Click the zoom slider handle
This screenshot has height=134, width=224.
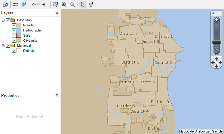[x=216, y=42]
